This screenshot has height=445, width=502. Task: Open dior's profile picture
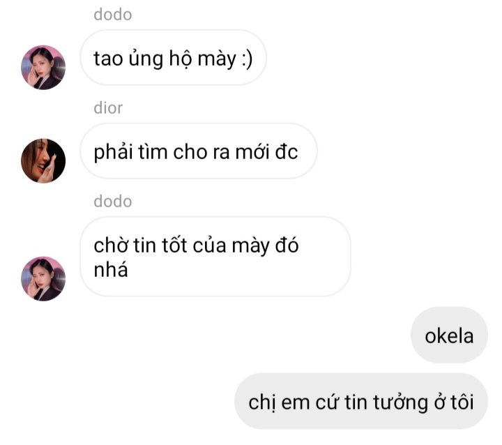pos(43,161)
